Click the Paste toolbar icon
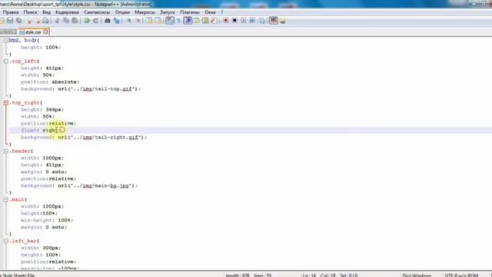Viewport: 492px width, 277px height. 75,21
